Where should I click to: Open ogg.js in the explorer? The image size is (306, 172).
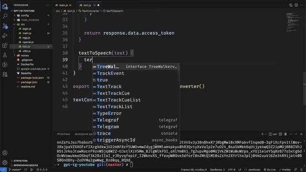26,38
